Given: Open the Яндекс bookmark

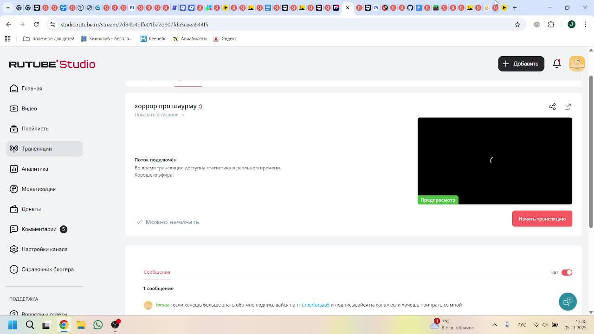Looking at the screenshot, I should click(x=225, y=39).
